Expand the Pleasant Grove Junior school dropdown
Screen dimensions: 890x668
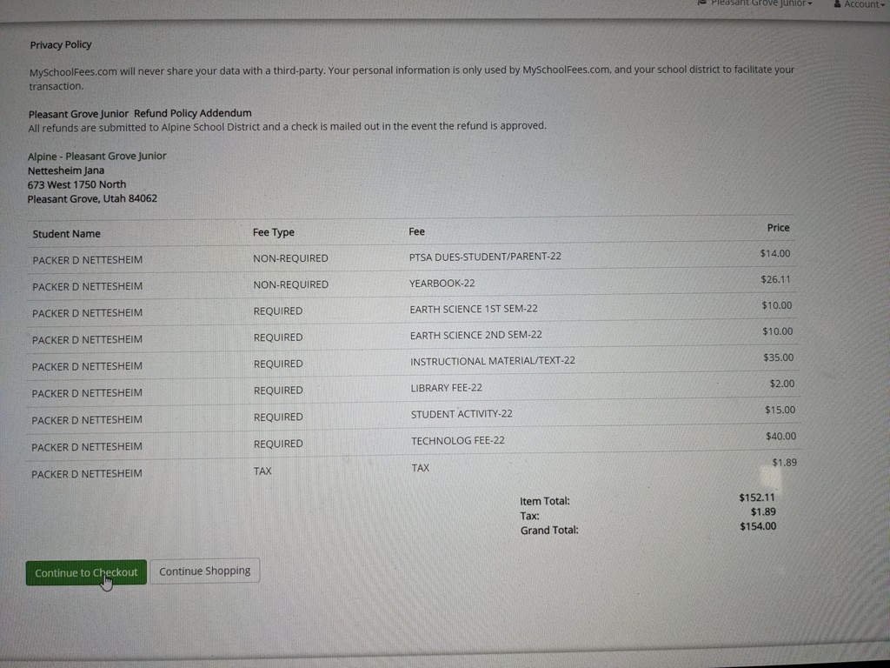[x=760, y=3]
